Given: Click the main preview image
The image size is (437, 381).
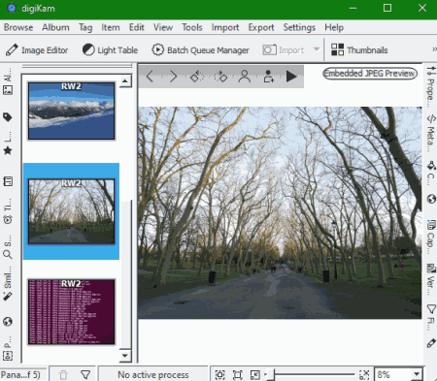Looking at the screenshot, I should click(280, 212).
